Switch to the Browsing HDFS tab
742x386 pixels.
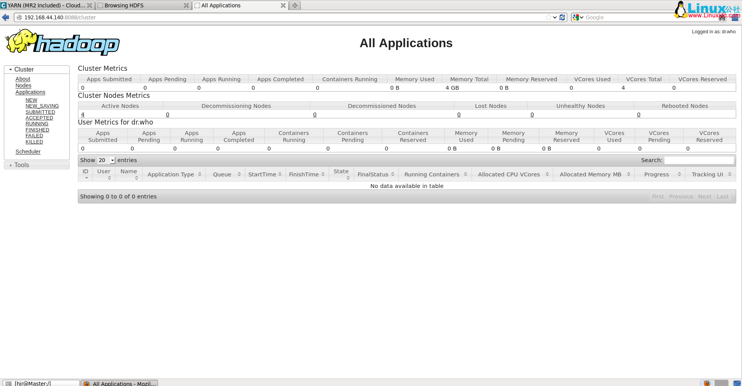coord(139,5)
